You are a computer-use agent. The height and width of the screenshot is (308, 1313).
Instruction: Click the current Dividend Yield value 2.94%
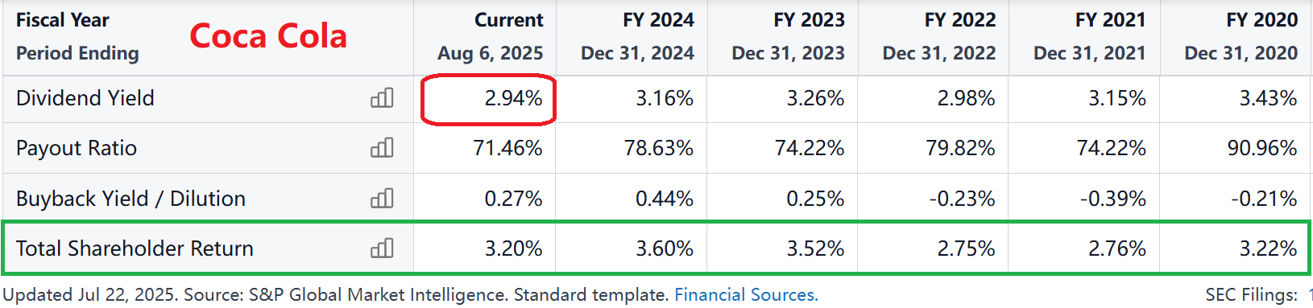(513, 98)
